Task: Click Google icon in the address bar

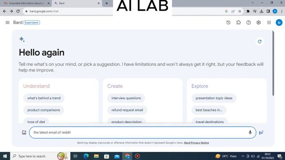Action: (226, 11)
